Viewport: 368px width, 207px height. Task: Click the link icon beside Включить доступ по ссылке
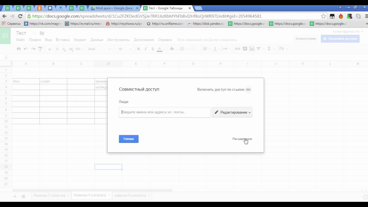tap(248, 90)
